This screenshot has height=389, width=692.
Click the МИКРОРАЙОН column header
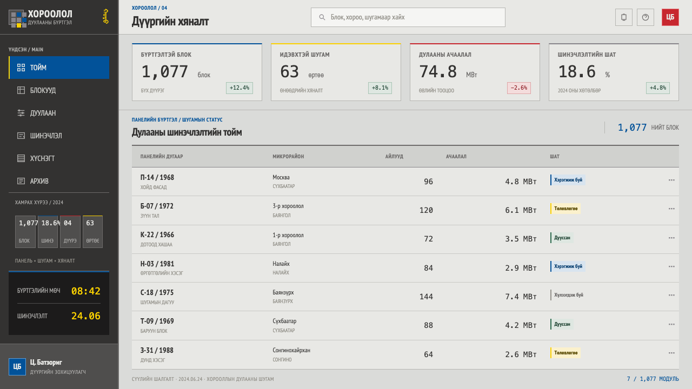pyautogui.click(x=288, y=157)
